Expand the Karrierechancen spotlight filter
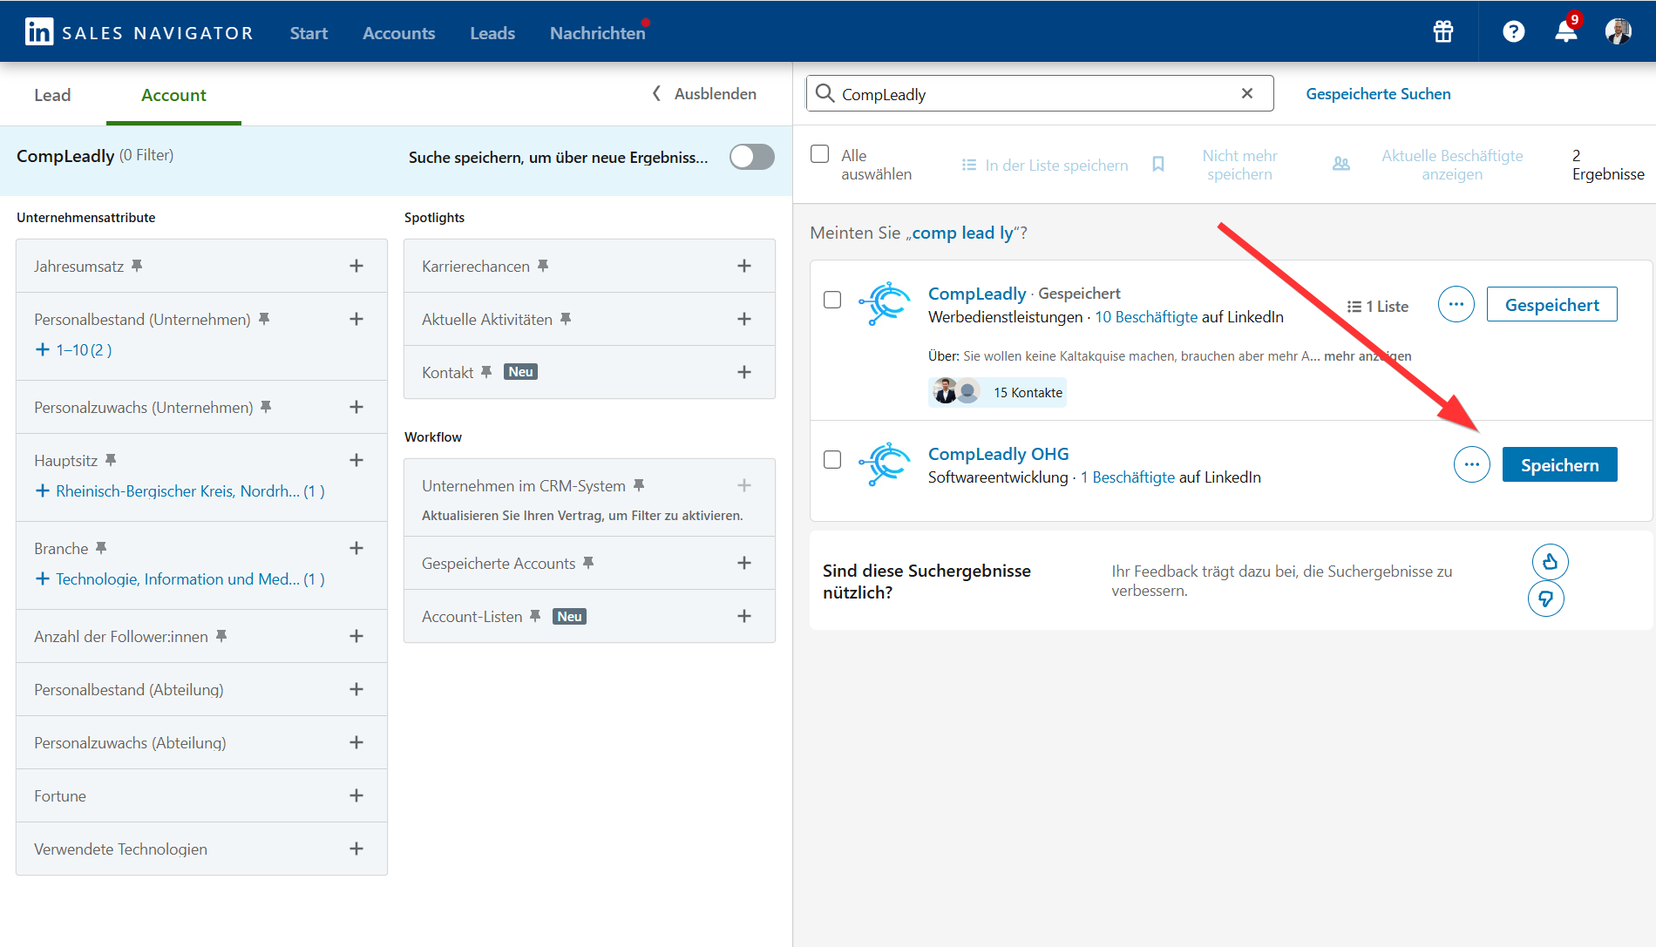1656x947 pixels. [x=744, y=266]
